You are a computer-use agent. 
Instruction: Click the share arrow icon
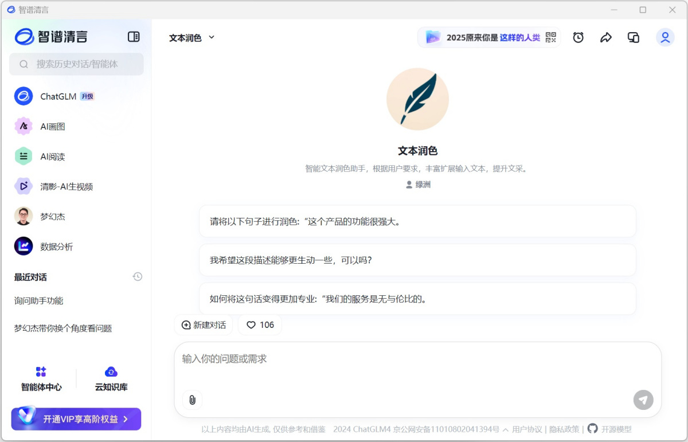606,37
